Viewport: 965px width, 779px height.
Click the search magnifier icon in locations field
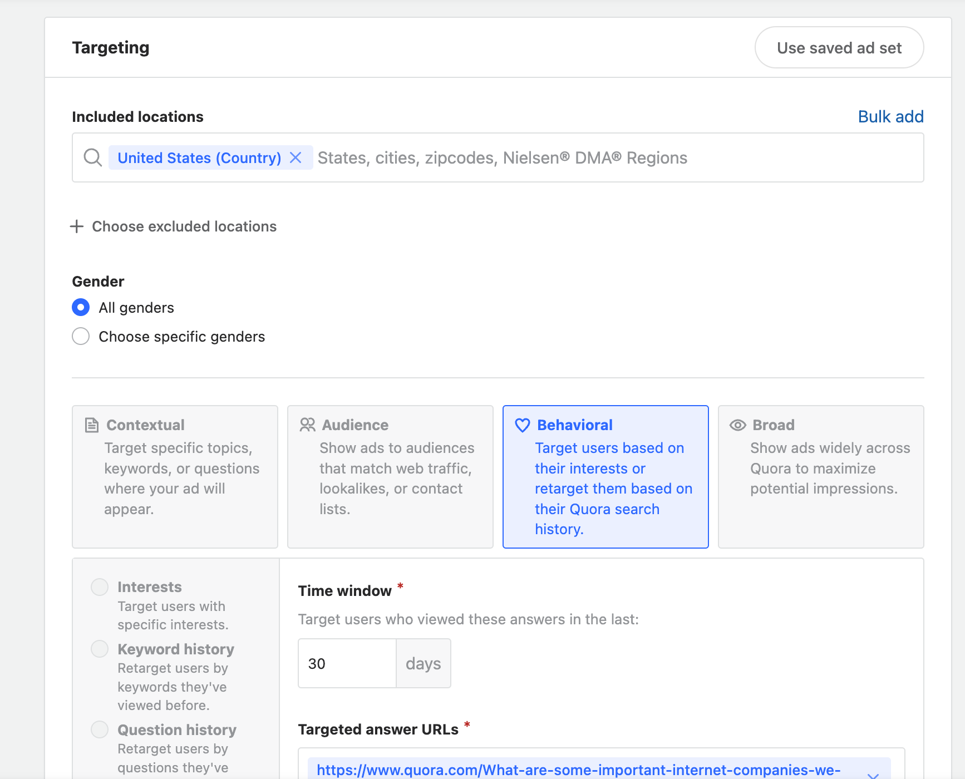(x=92, y=157)
